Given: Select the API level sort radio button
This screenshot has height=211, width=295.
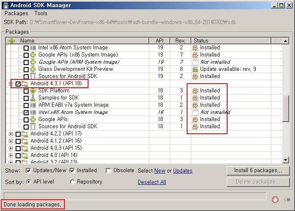Looking at the screenshot, I should [28, 182].
